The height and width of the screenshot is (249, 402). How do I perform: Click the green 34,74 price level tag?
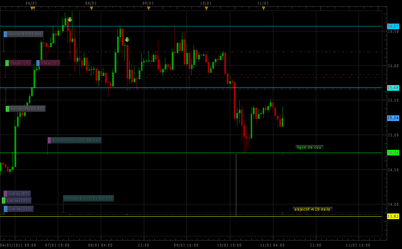coord(393,153)
